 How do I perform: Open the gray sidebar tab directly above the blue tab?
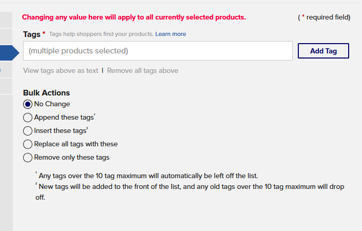(6, 36)
